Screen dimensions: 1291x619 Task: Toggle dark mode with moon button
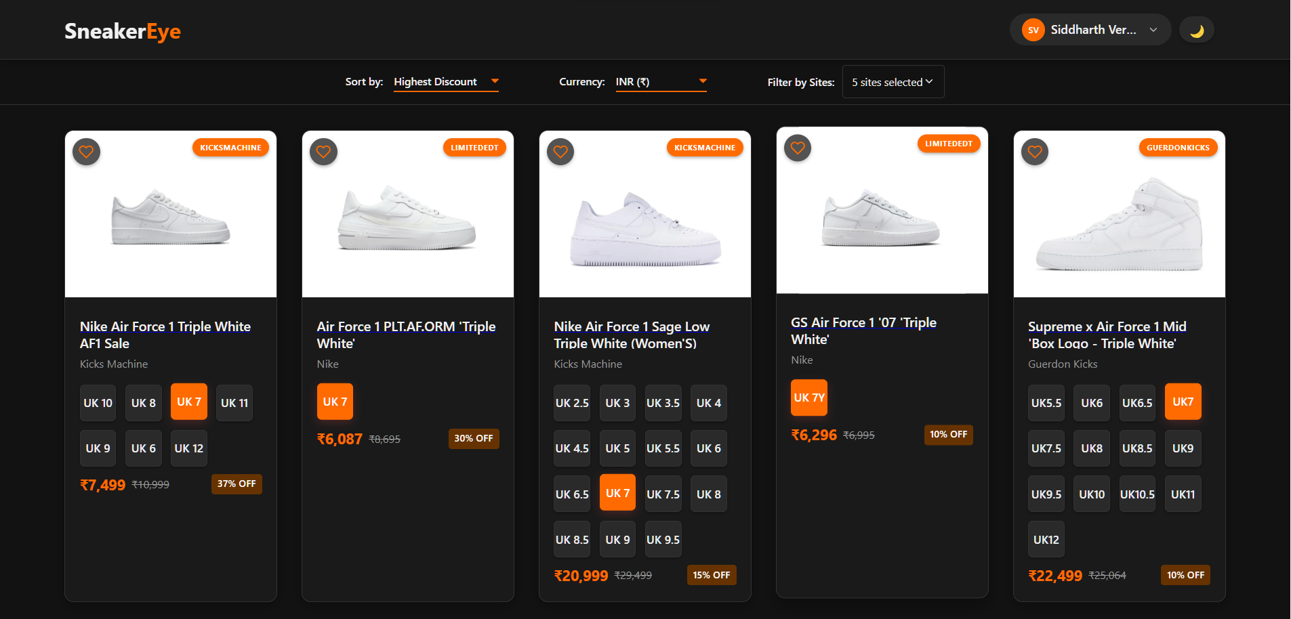(x=1197, y=30)
